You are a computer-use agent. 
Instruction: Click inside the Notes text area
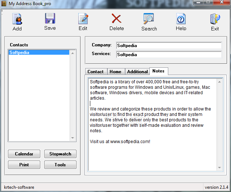[x=152, y=125]
